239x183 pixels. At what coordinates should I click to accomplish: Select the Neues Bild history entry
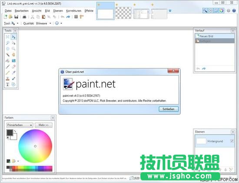pos(215,36)
